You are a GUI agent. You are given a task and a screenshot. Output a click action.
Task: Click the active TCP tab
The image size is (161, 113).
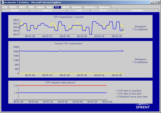[57, 7]
